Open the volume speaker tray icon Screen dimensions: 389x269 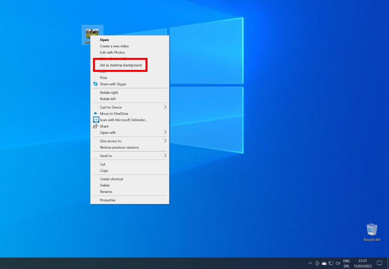pyautogui.click(x=338, y=263)
